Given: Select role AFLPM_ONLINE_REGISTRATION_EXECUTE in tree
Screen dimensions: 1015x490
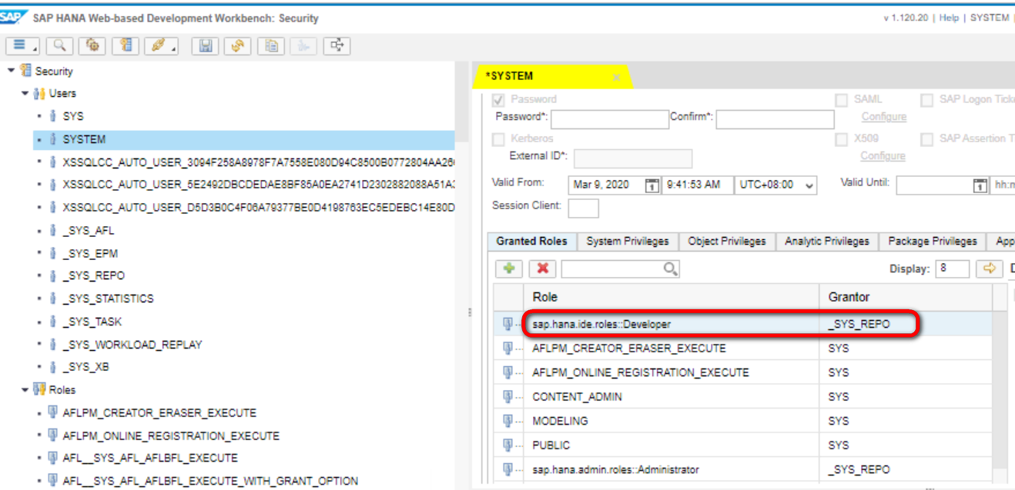Looking at the screenshot, I should pyautogui.click(x=171, y=435).
